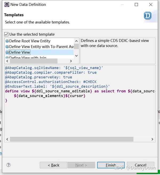
Task: Click code preview scroll right arrow
Action: pos(152,139)
